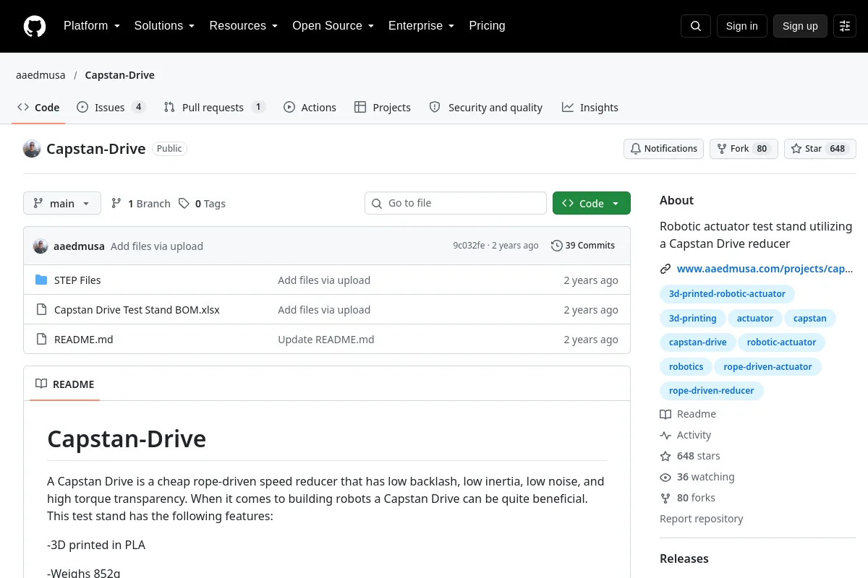Screen dimensions: 868x578
Task: Open the Projects tab
Action: (x=383, y=108)
